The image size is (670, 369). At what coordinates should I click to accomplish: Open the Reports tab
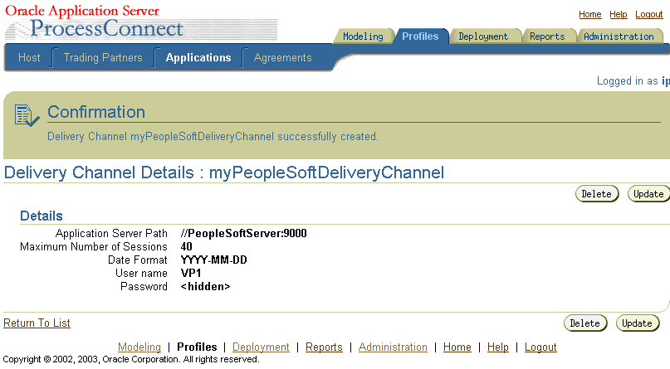point(547,36)
